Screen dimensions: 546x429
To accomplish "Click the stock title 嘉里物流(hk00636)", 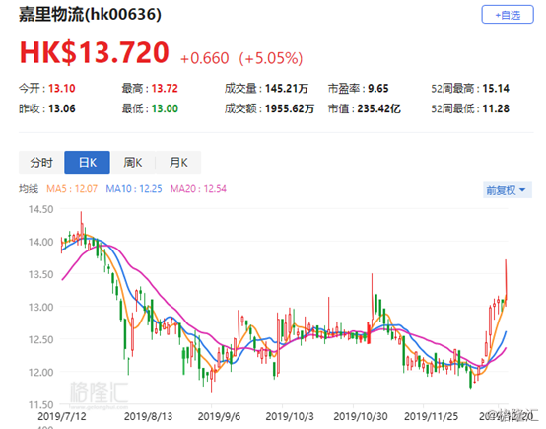I will (x=90, y=15).
